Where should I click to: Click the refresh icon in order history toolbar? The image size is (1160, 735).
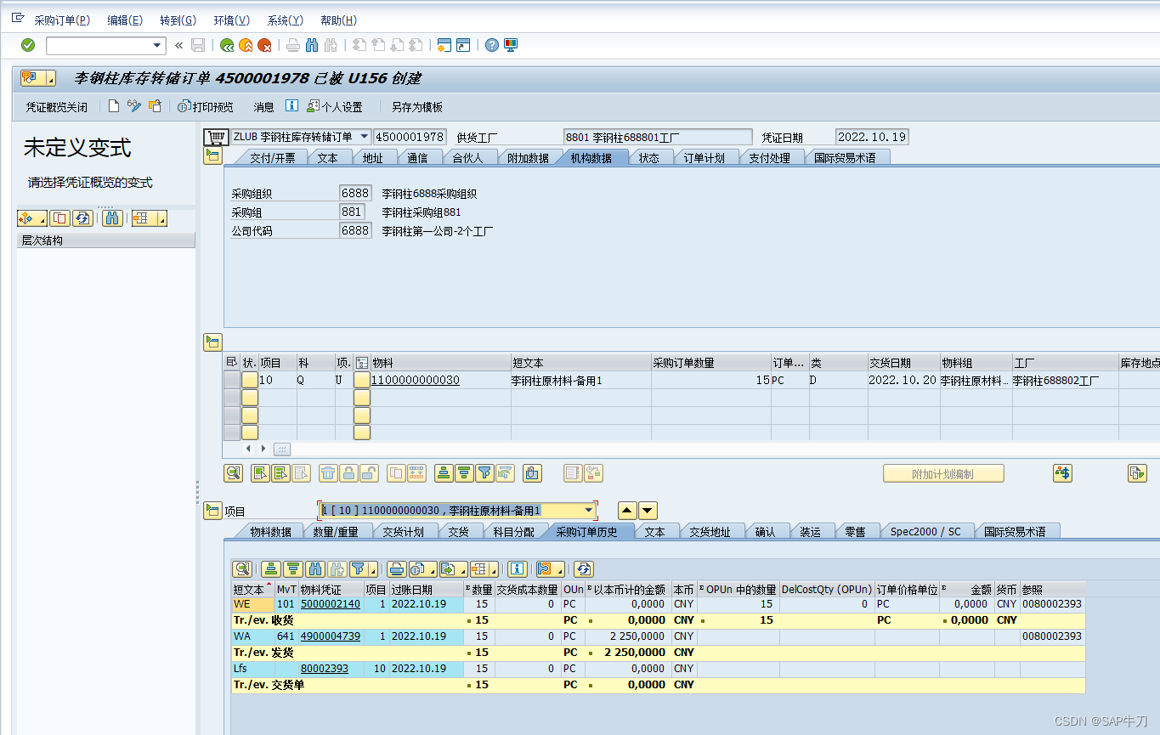point(583,569)
